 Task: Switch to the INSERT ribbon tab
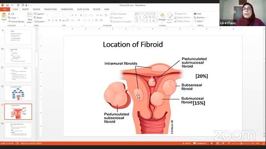(x=25, y=9)
